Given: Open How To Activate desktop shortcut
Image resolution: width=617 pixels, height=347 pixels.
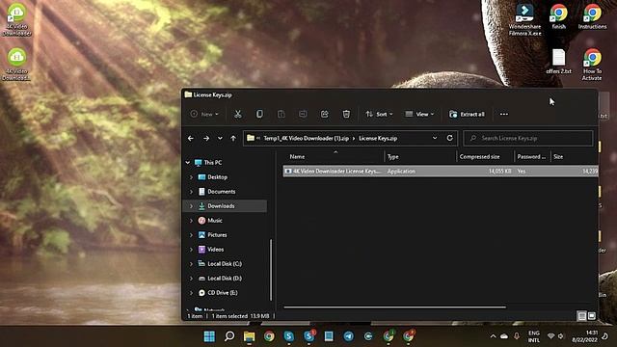Looking at the screenshot, I should [x=592, y=65].
